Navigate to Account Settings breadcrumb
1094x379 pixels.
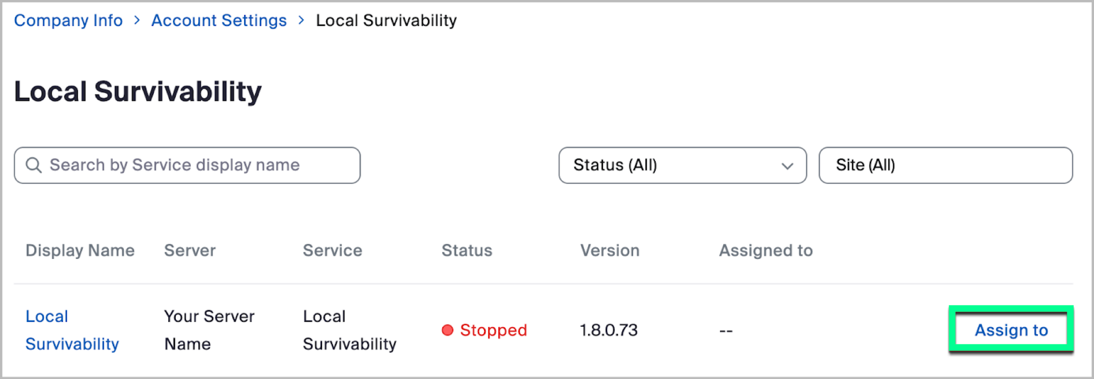(219, 20)
